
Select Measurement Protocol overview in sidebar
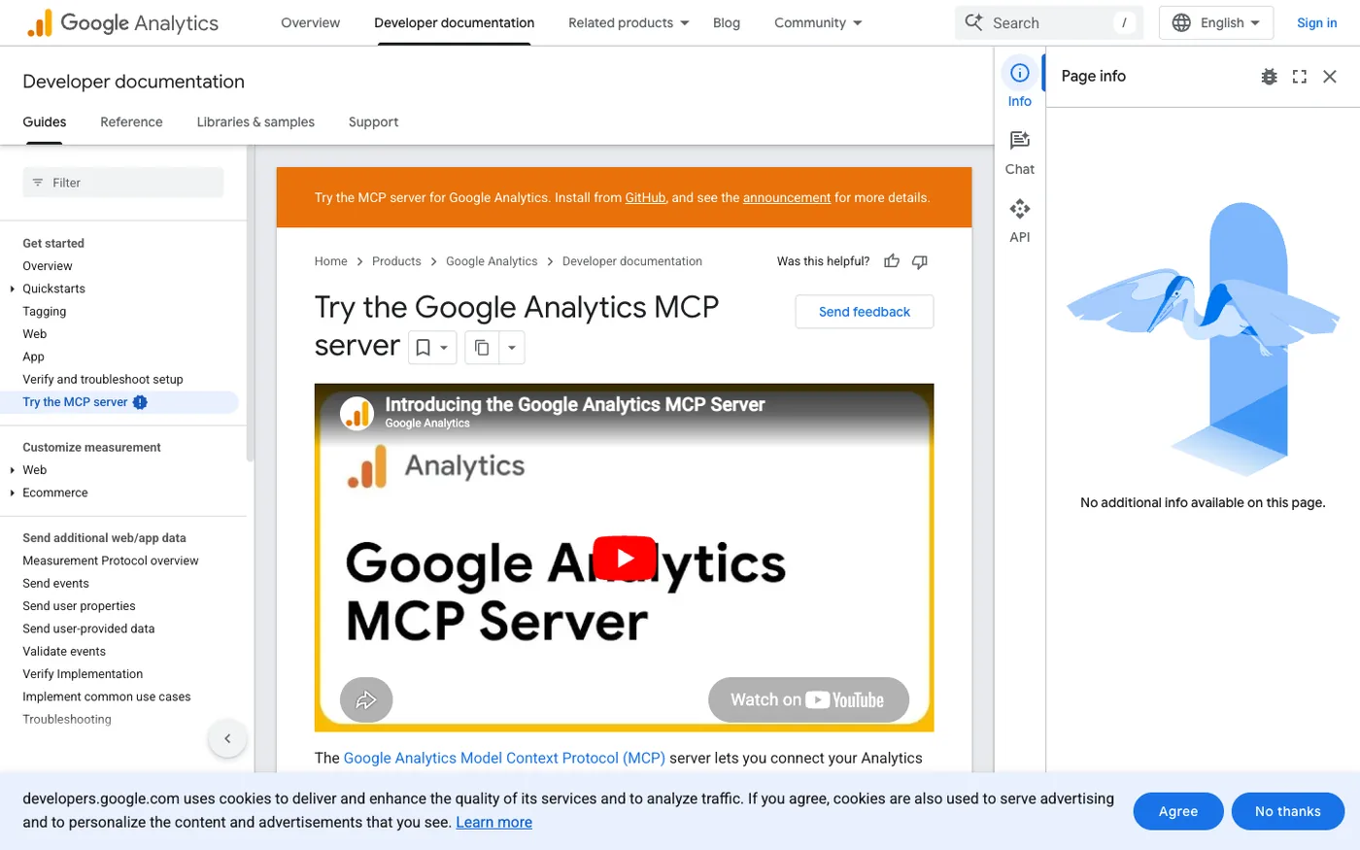point(111,561)
